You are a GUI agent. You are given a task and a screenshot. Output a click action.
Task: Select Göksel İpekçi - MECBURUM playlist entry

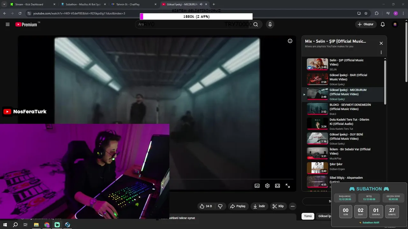pyautogui.click(x=343, y=94)
